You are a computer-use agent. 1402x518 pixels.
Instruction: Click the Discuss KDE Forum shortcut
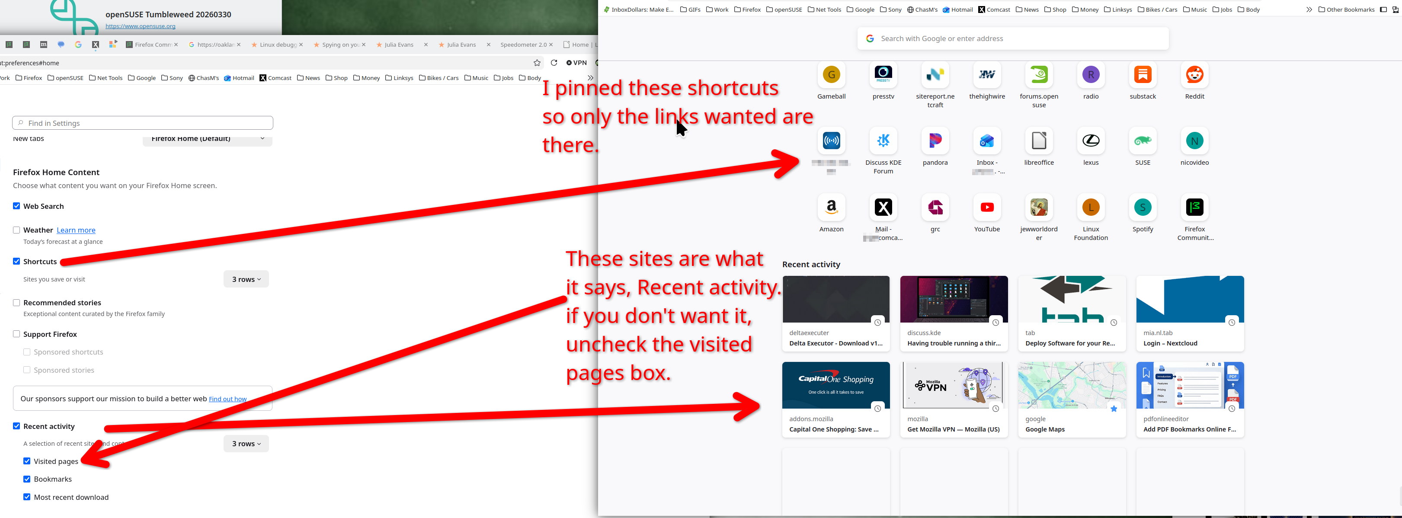pyautogui.click(x=883, y=141)
